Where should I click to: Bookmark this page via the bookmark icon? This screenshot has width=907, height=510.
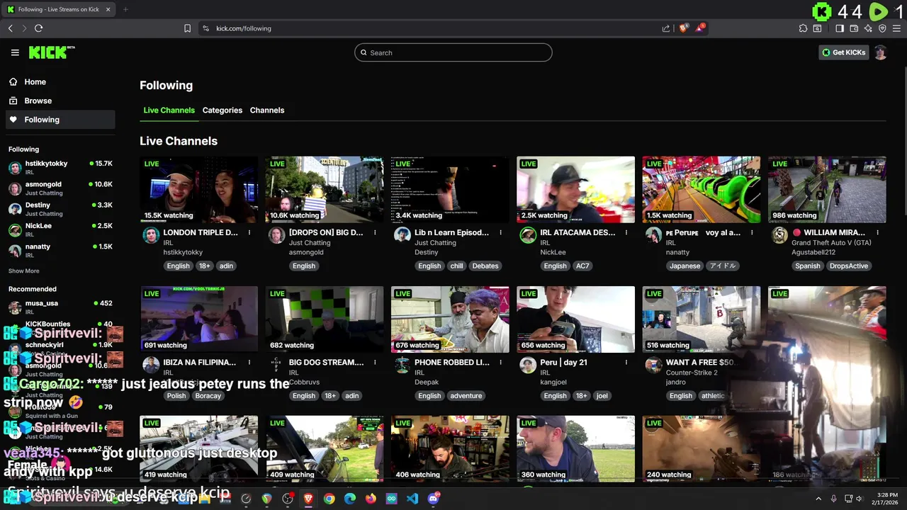[x=187, y=28]
